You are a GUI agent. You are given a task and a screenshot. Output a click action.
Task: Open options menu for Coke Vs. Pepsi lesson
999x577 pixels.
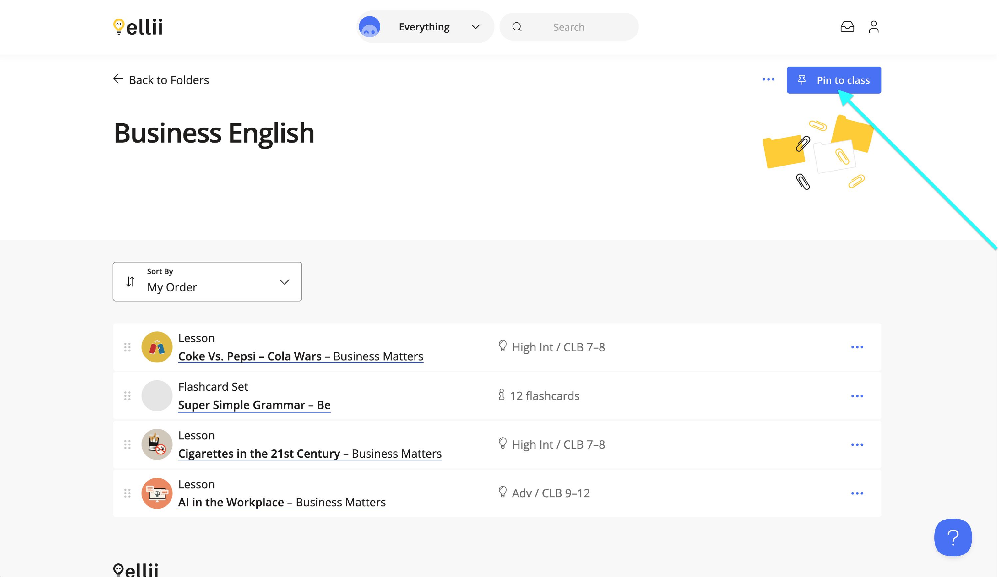(x=857, y=347)
